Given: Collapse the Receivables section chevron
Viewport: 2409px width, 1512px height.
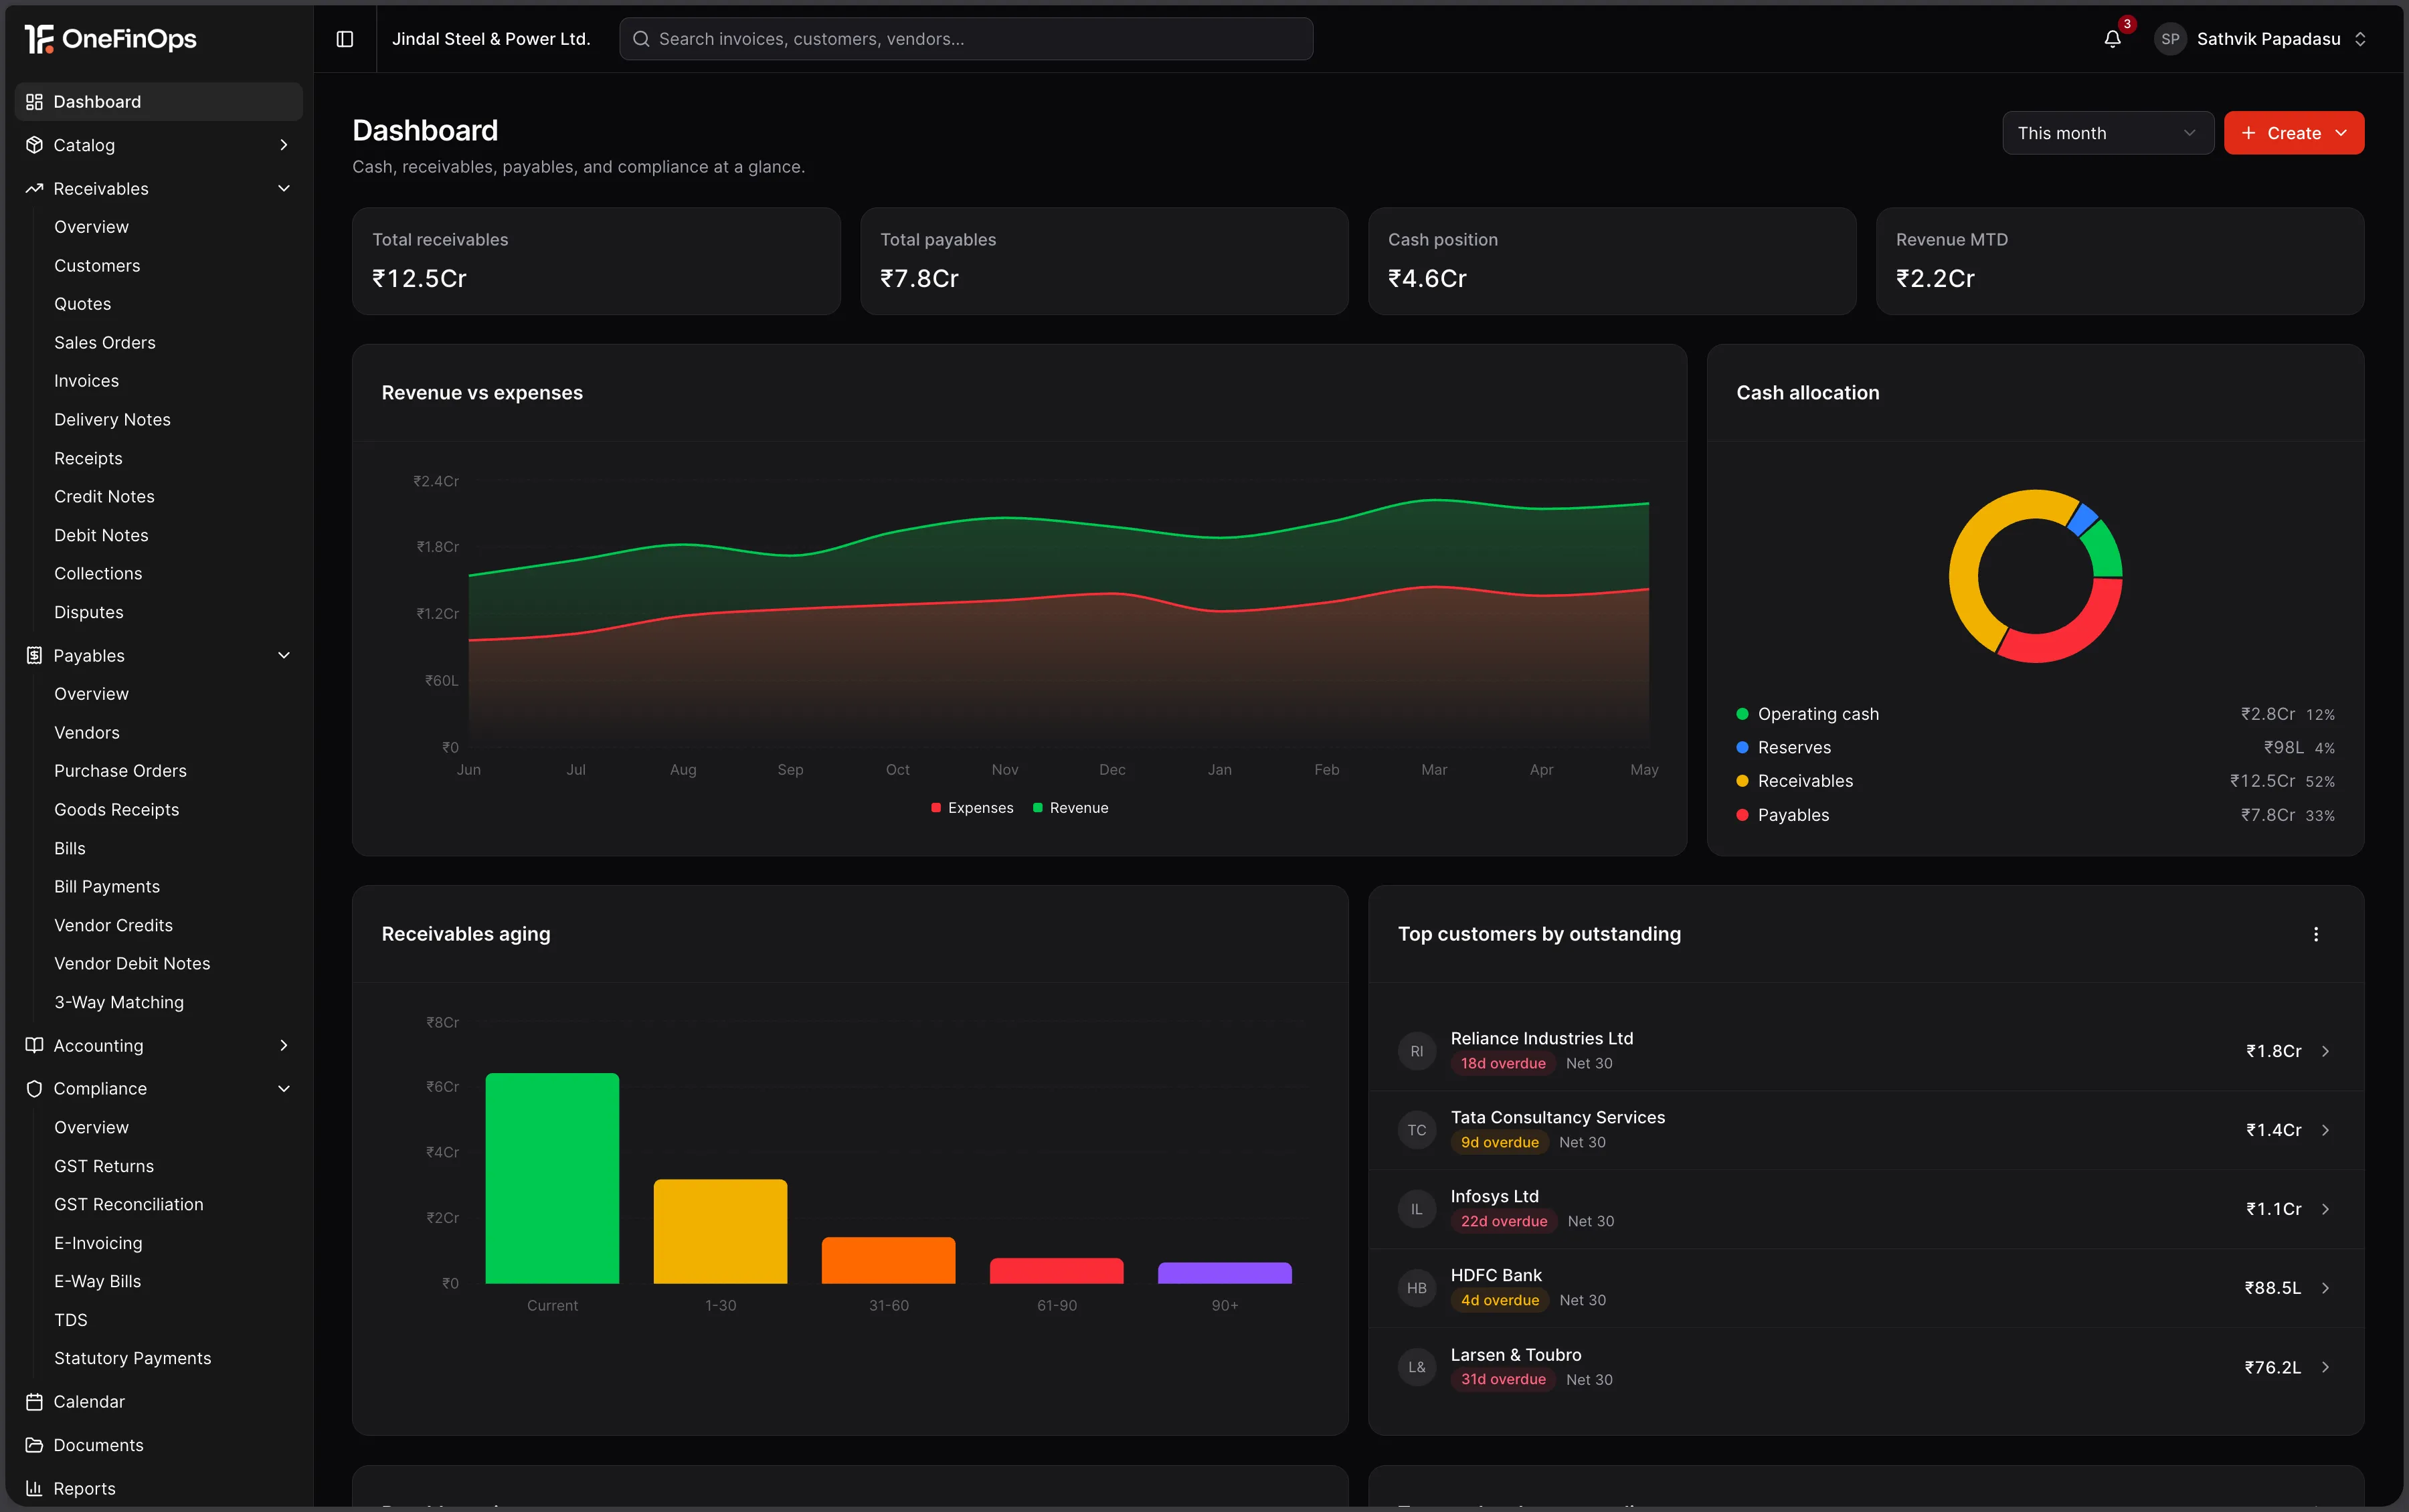Looking at the screenshot, I should coord(284,189).
